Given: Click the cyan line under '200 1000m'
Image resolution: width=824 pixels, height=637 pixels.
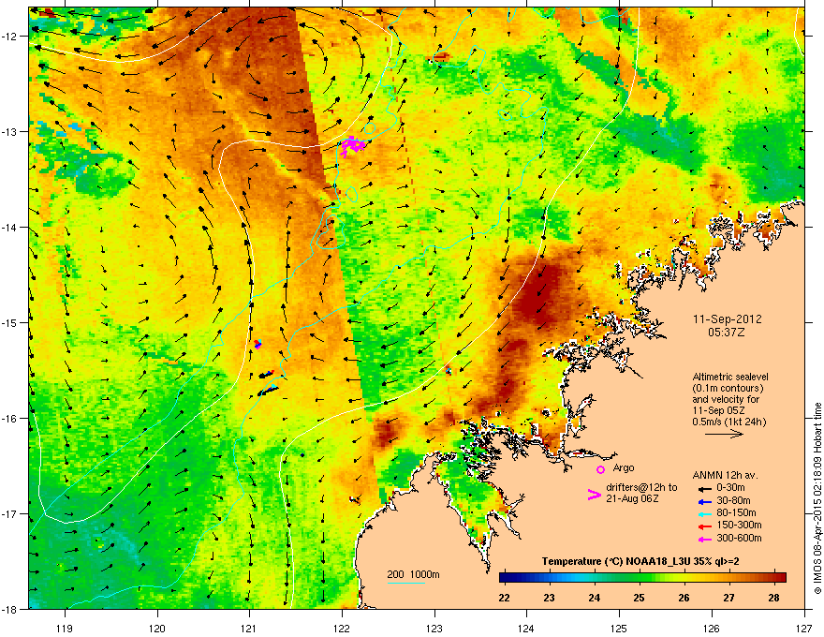Looking at the screenshot, I should [406, 583].
